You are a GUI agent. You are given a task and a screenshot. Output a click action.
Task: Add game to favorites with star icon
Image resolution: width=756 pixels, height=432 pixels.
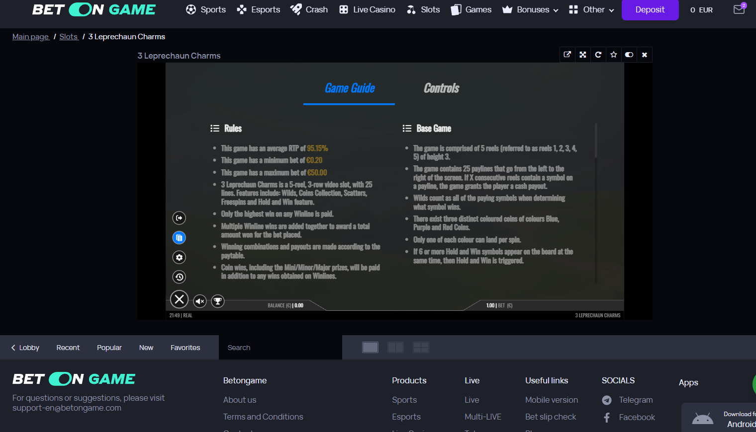614,55
